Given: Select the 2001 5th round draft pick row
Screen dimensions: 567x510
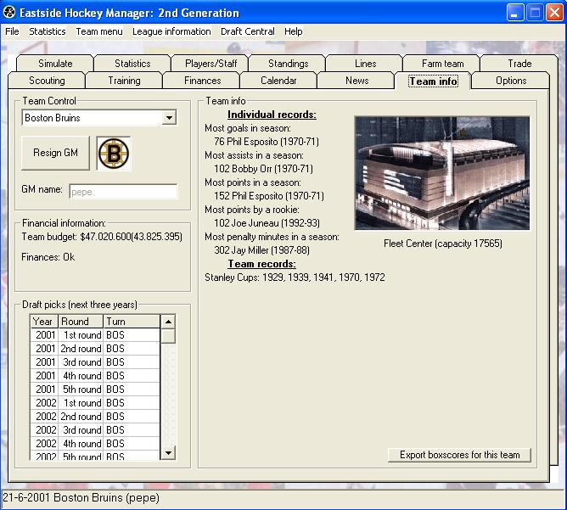Looking at the screenshot, I should (95, 390).
